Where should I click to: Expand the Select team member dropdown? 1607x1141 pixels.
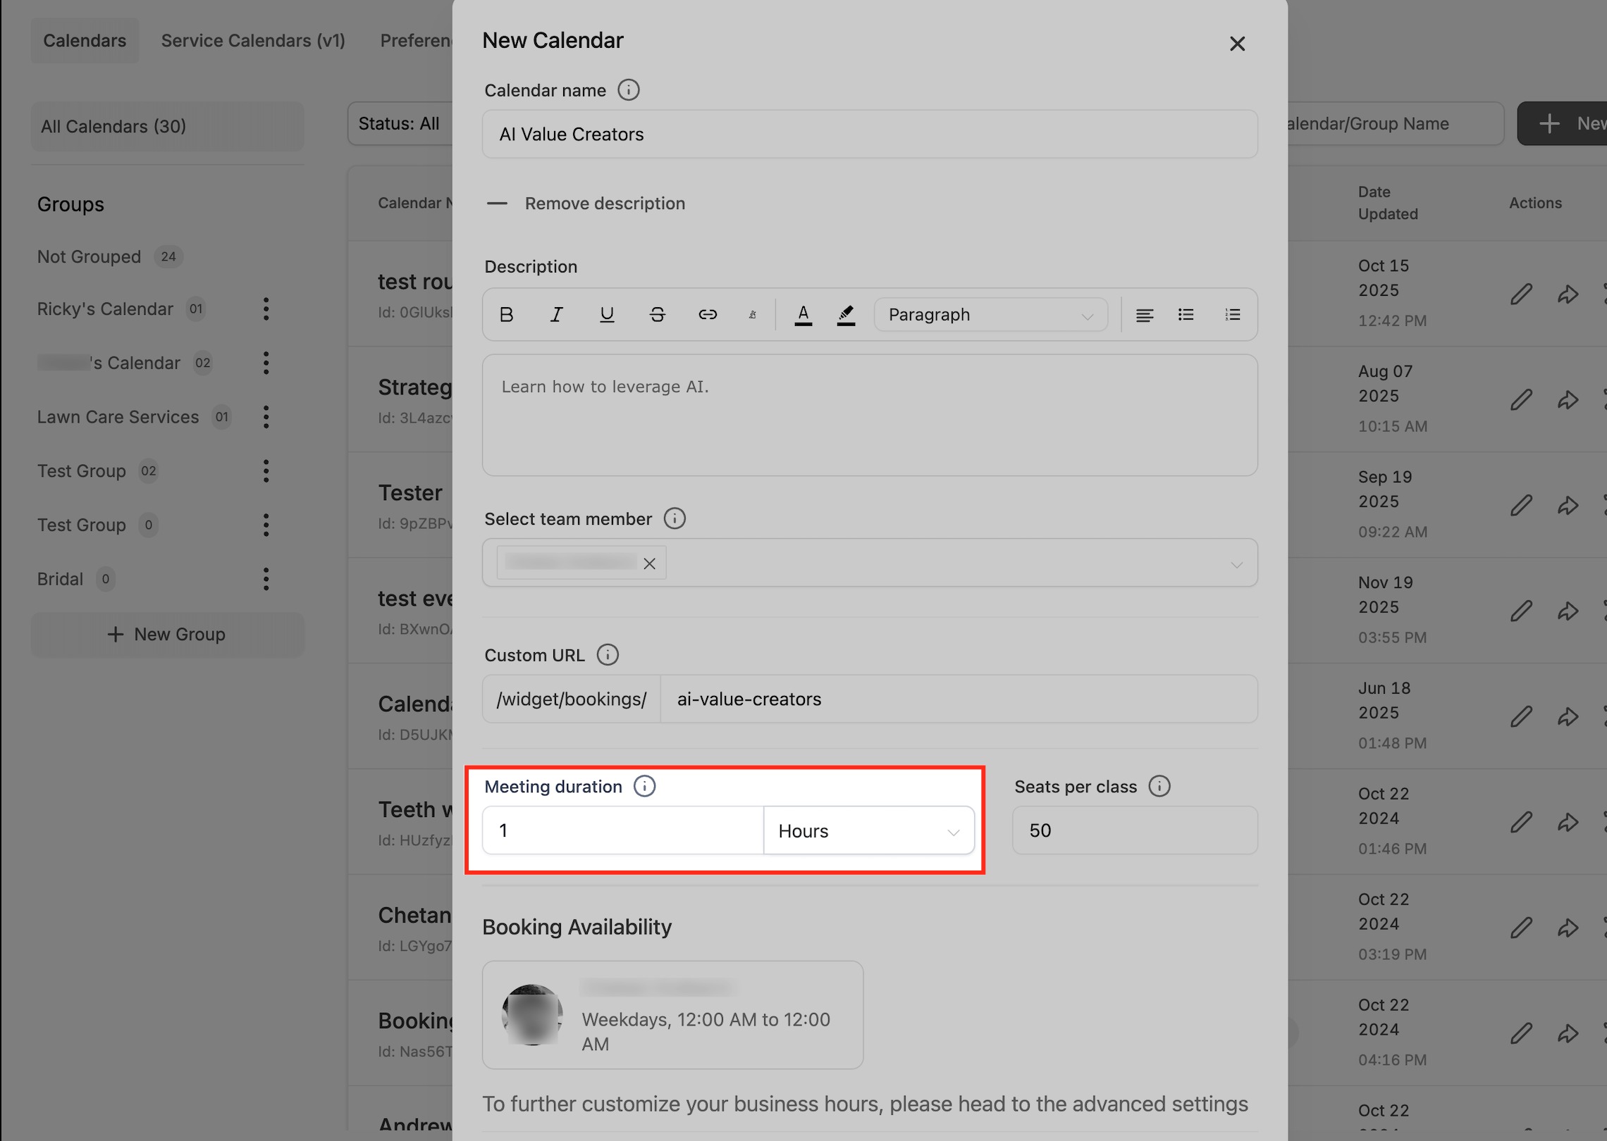(x=1236, y=564)
